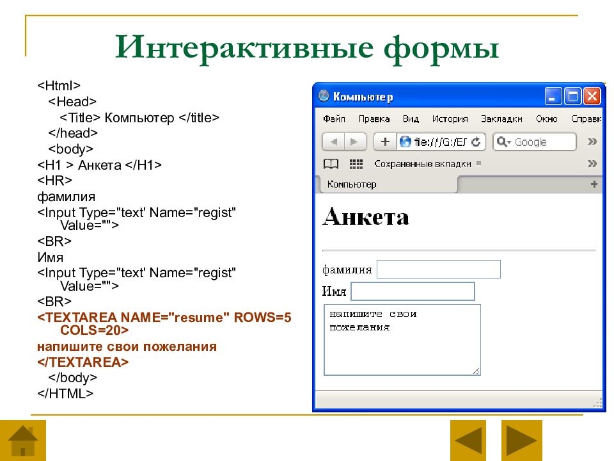This screenshot has width=614, height=461.
Task: Open the Окно menu
Action: (x=547, y=119)
